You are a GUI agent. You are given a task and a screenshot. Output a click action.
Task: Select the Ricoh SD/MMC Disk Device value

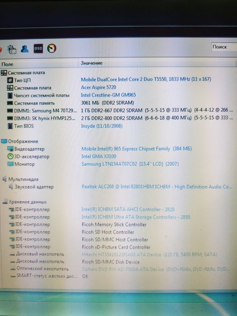tap(111, 262)
